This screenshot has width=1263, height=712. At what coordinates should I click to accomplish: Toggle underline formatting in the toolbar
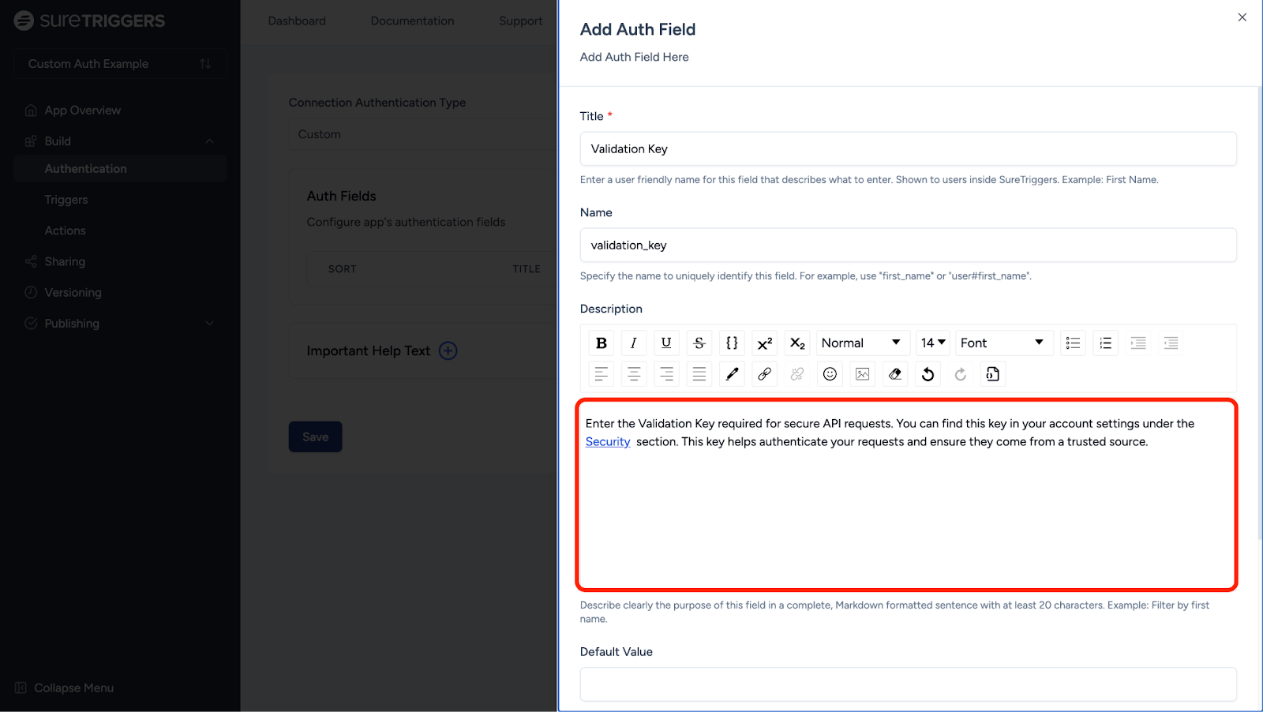tap(666, 343)
